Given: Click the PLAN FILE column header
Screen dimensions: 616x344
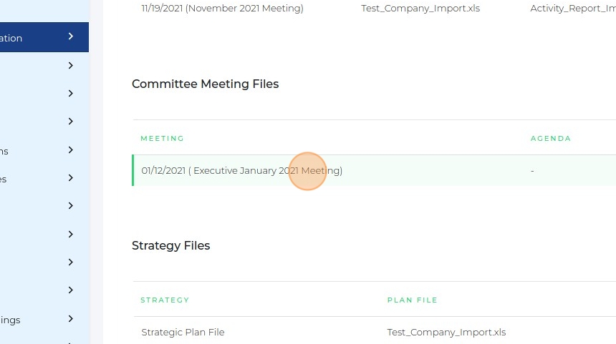Looking at the screenshot, I should pyautogui.click(x=412, y=300).
